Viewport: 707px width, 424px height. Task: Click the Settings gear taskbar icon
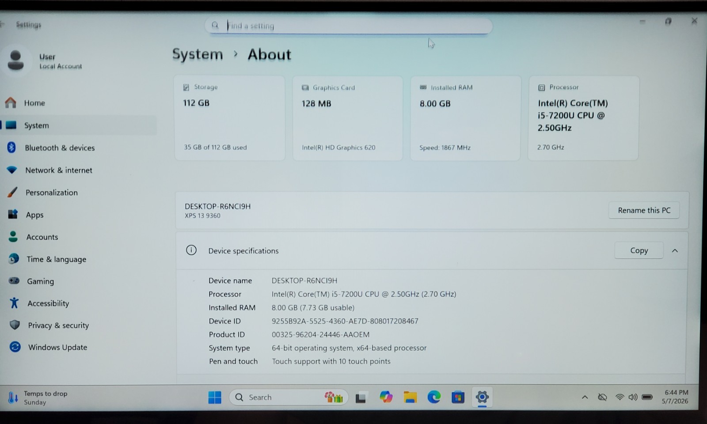click(482, 397)
